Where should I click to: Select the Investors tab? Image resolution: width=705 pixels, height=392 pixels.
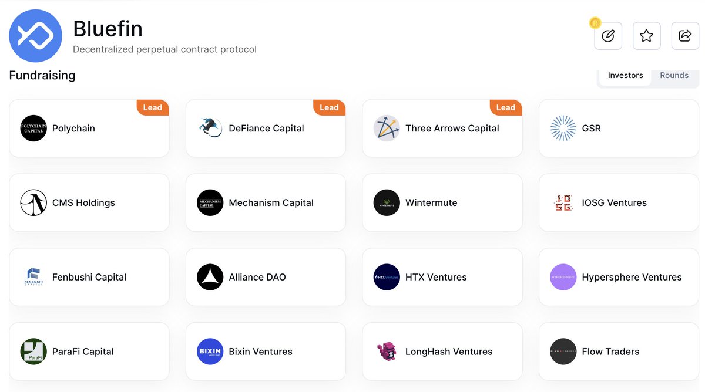pyautogui.click(x=625, y=75)
